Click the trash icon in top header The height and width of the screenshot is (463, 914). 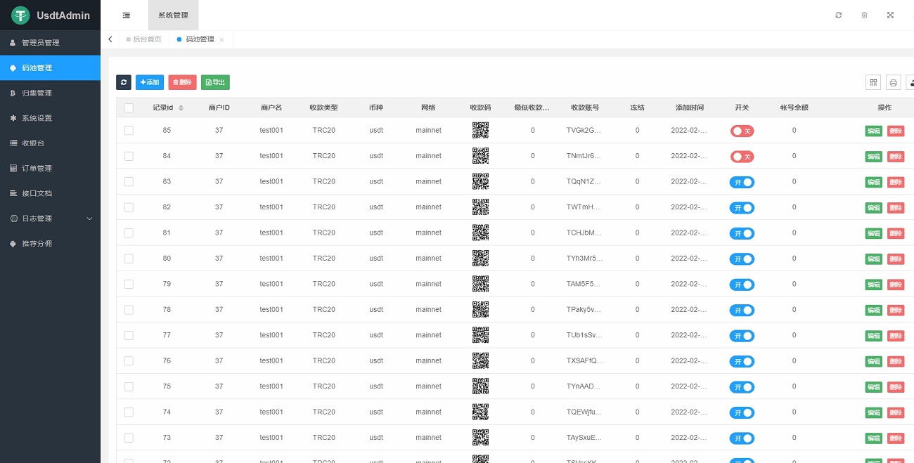[864, 15]
